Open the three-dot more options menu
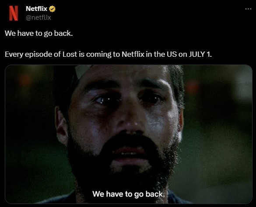This screenshot has width=256, height=207. [x=248, y=9]
